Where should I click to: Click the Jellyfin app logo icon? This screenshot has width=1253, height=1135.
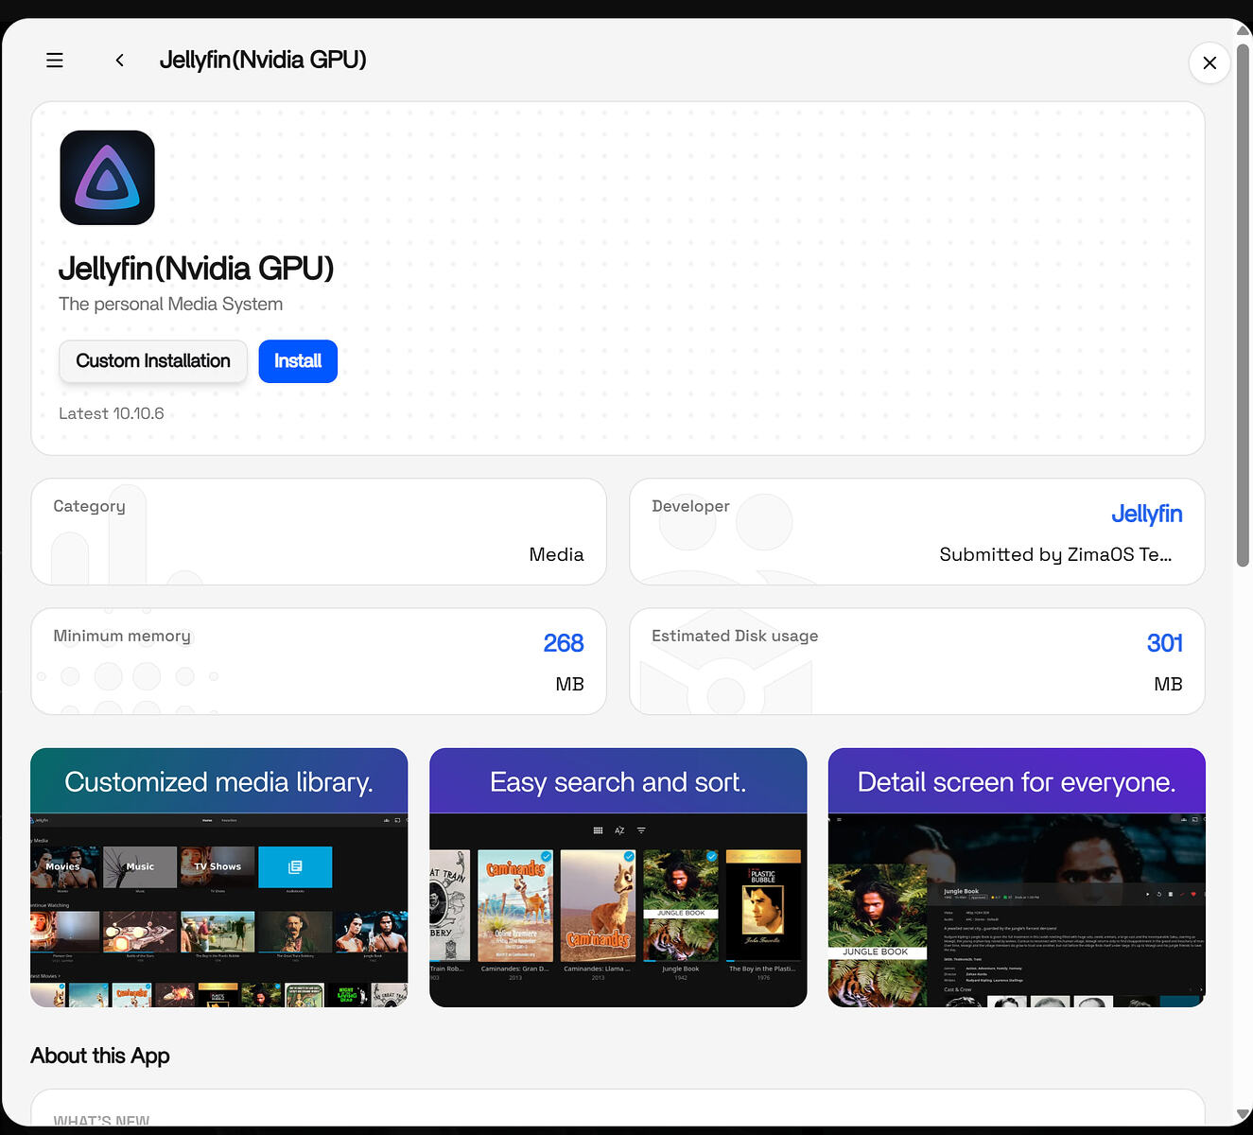107,178
